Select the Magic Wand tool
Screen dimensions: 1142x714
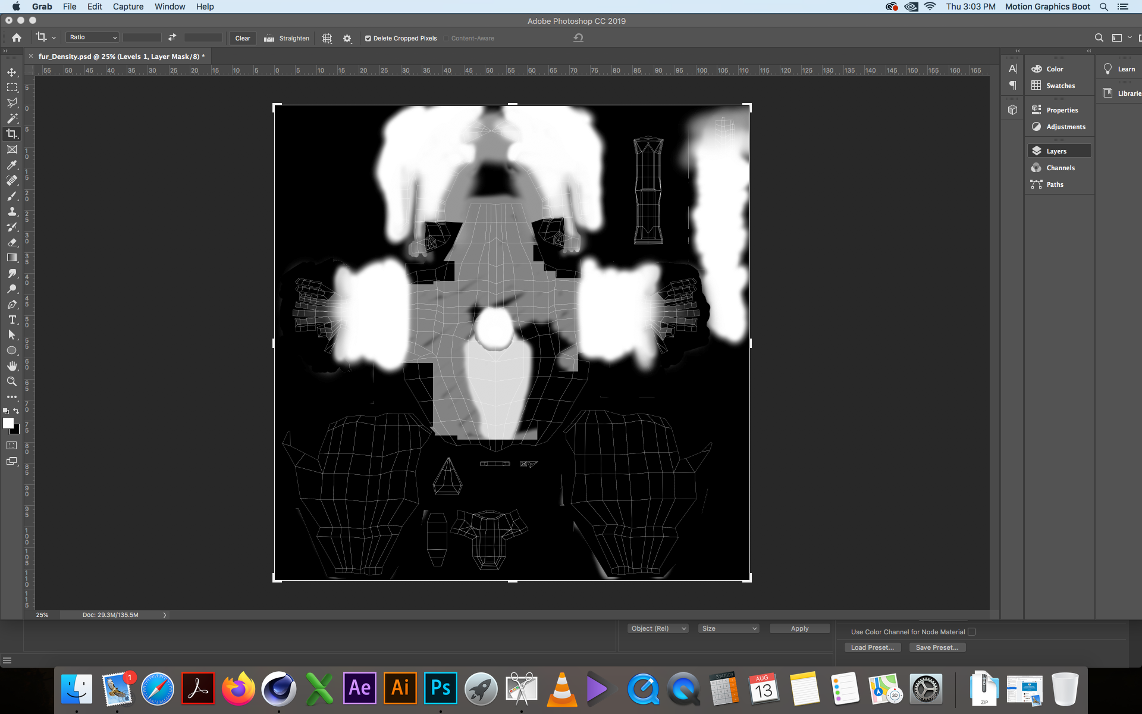pos(12,118)
